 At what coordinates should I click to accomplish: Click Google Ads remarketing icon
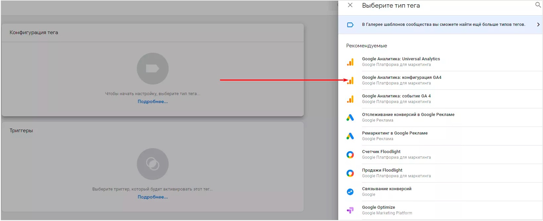pyautogui.click(x=350, y=136)
